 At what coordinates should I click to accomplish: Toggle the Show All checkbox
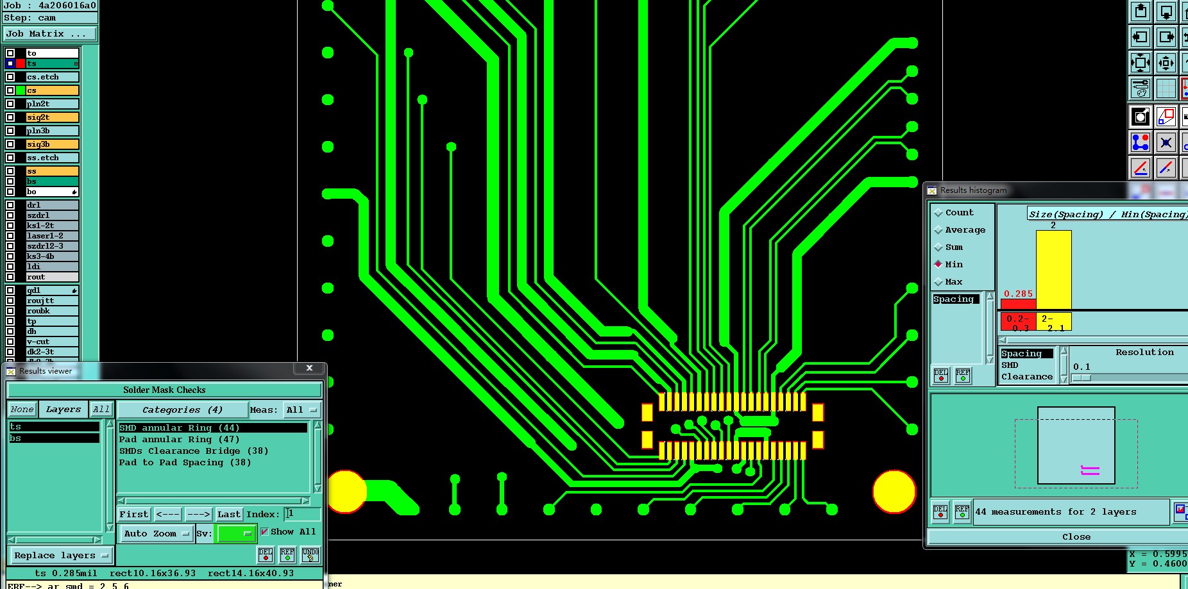pos(264,532)
